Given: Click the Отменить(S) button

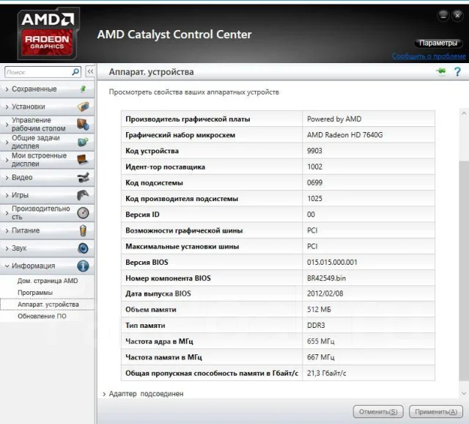Looking at the screenshot, I should pyautogui.click(x=378, y=412).
